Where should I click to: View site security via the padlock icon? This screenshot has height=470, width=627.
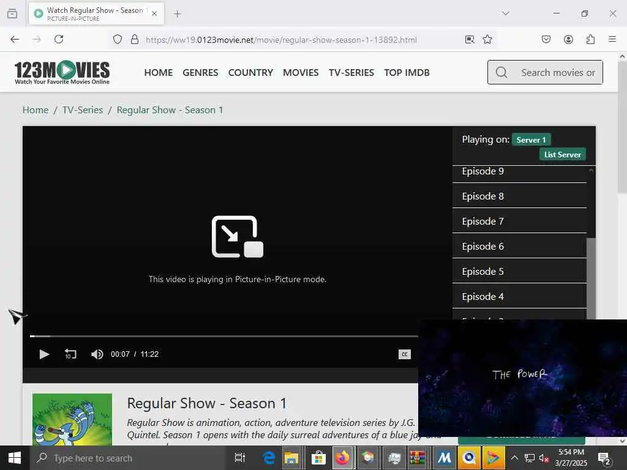tap(135, 39)
